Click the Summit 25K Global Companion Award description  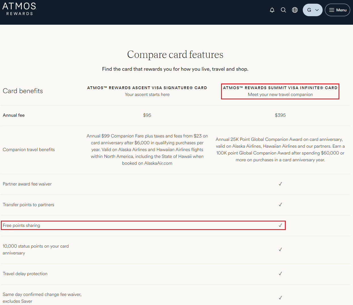(280, 150)
